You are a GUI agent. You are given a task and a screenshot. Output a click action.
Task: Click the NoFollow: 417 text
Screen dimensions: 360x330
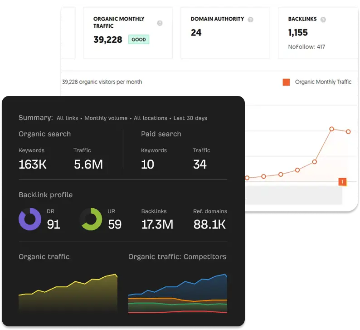pos(306,47)
